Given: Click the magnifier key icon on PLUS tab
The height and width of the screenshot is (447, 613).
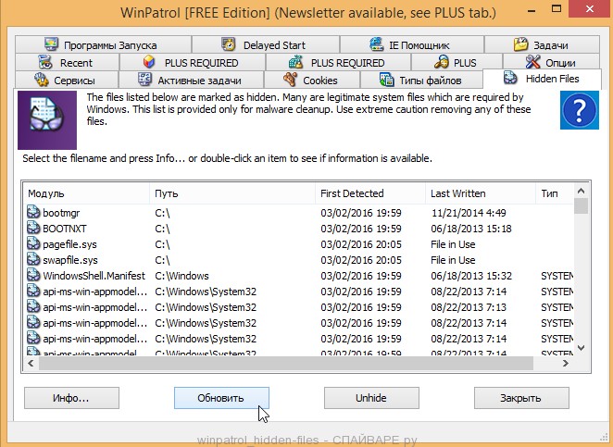Looking at the screenshot, I should (x=442, y=62).
